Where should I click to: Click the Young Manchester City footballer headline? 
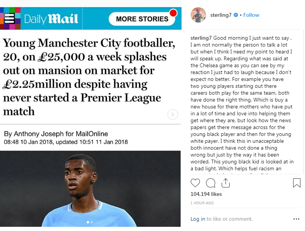point(89,77)
